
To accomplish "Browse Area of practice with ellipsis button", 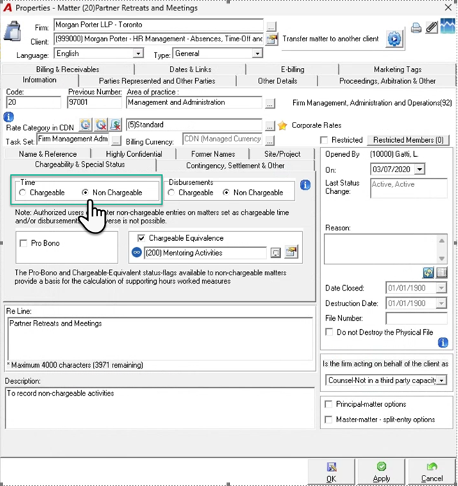I will pos(270,104).
